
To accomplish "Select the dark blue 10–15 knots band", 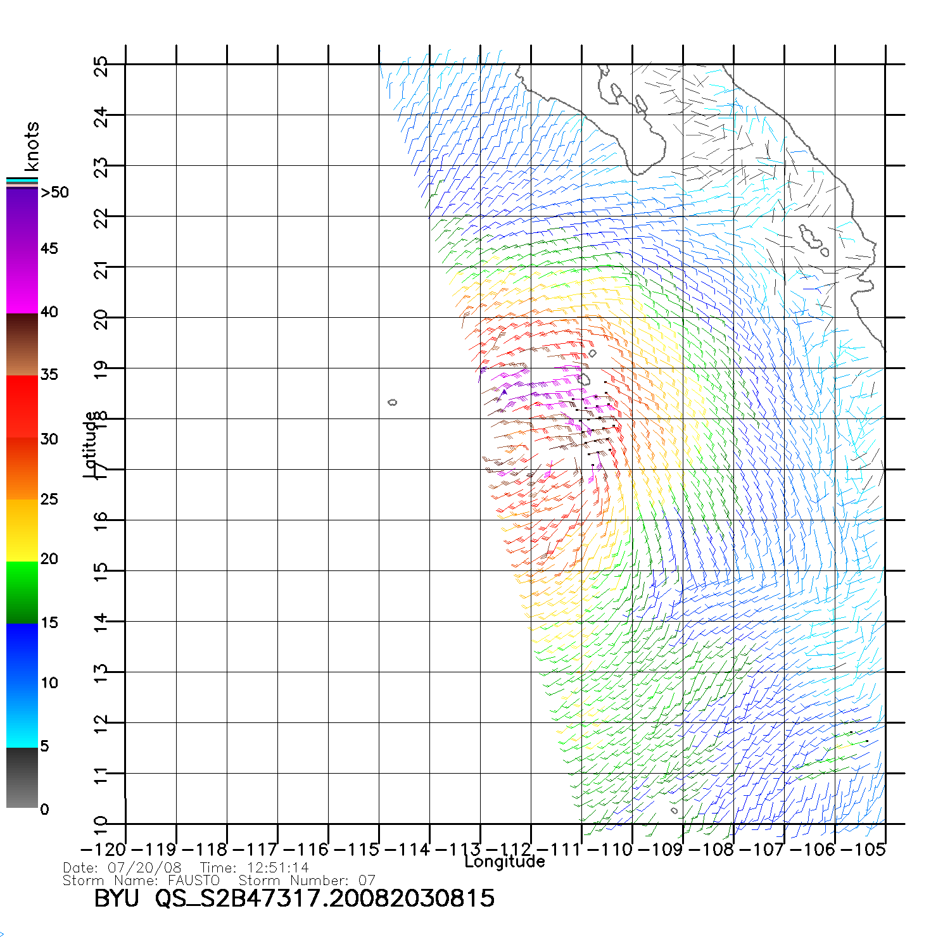I will [22, 652].
